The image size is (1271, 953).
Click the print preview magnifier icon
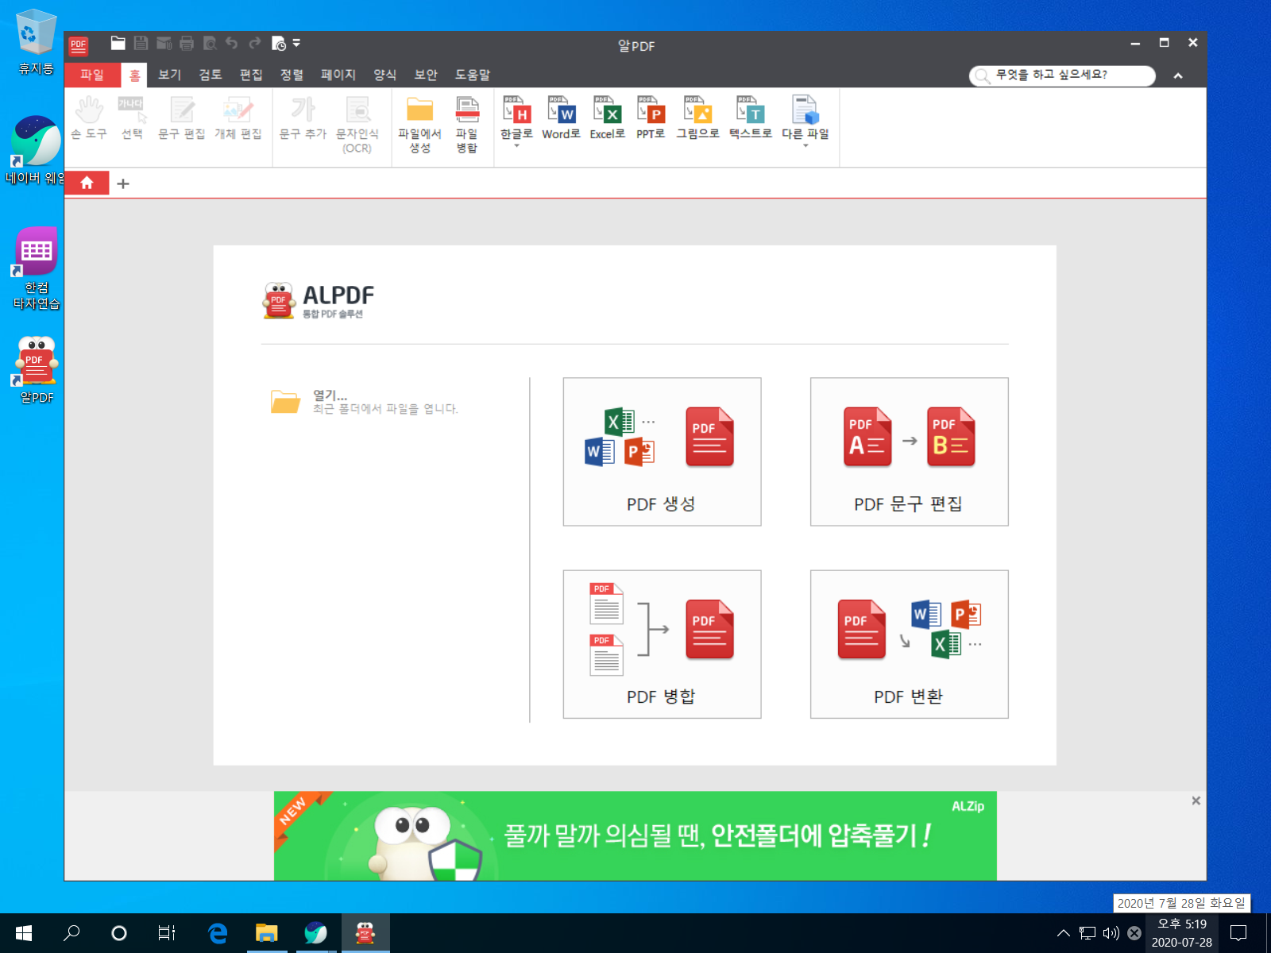[210, 43]
